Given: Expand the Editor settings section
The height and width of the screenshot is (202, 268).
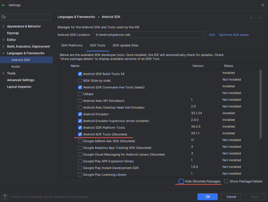Looking at the screenshot, I should (3, 40).
